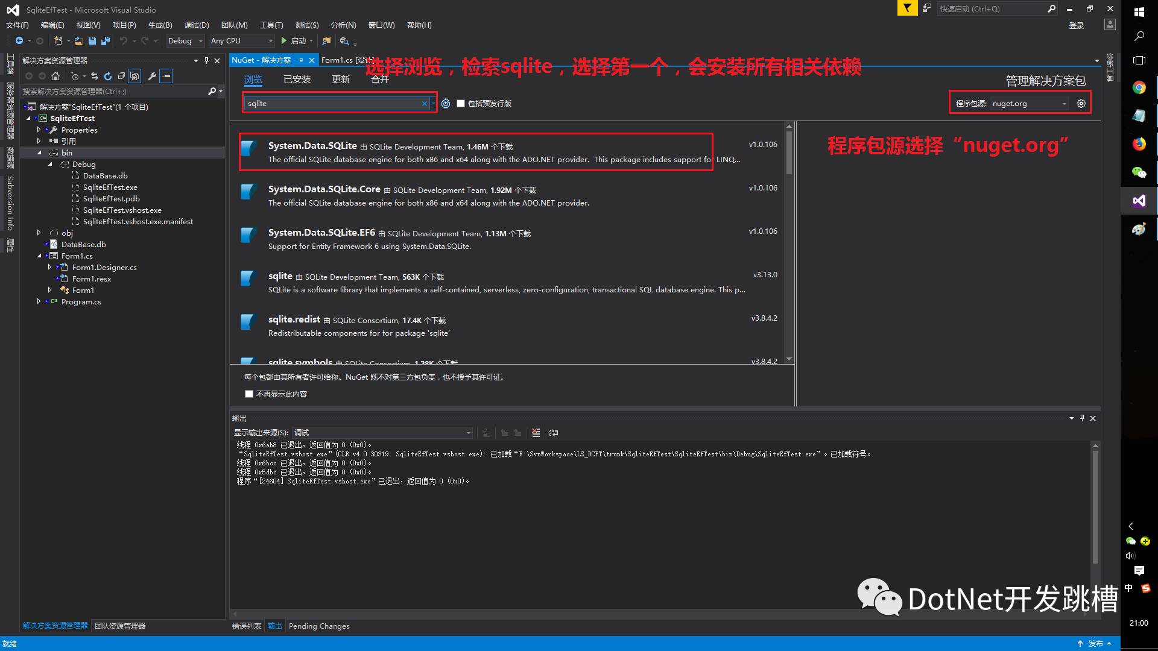Expand the Properties node in Solution Explorer

39,130
